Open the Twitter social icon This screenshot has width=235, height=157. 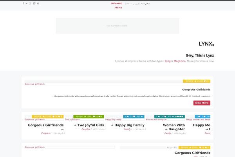pyautogui.click(x=27, y=3)
